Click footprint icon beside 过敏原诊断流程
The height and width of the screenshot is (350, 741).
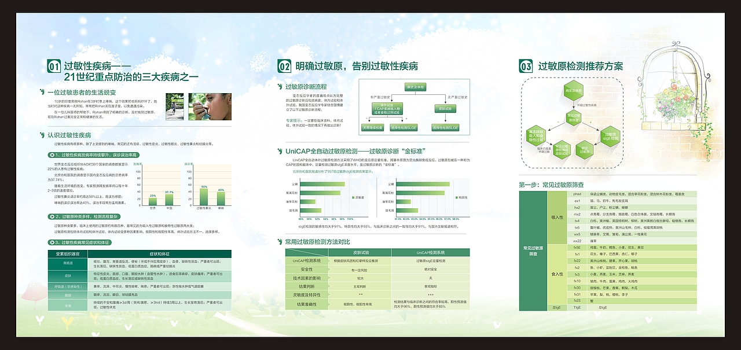[x=280, y=87]
